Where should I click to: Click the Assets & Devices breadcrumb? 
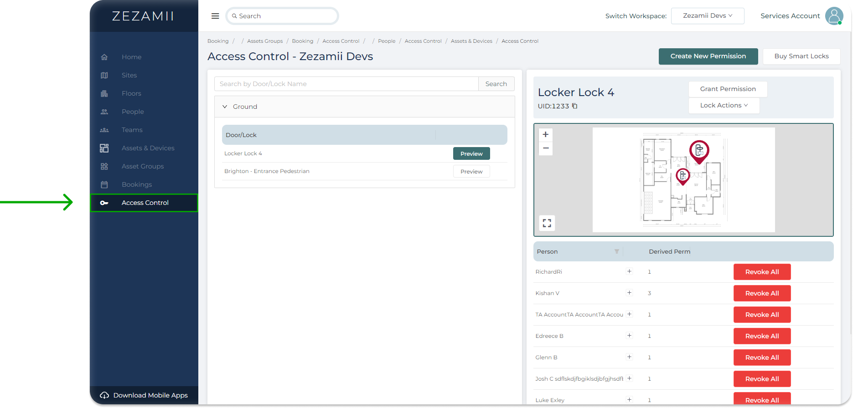pyautogui.click(x=471, y=41)
